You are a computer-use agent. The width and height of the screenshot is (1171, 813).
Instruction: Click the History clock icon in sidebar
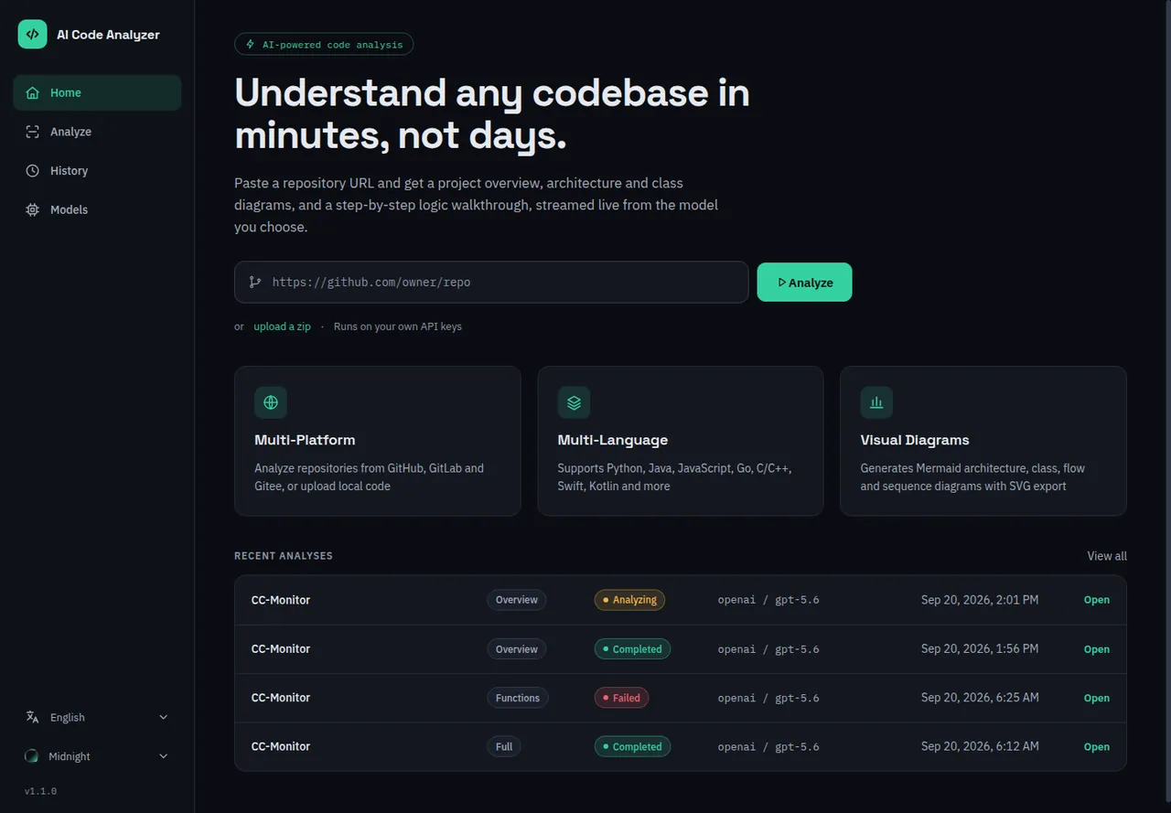[x=33, y=171]
